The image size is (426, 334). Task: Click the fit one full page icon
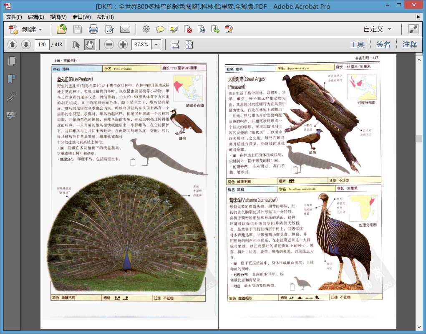189,44
